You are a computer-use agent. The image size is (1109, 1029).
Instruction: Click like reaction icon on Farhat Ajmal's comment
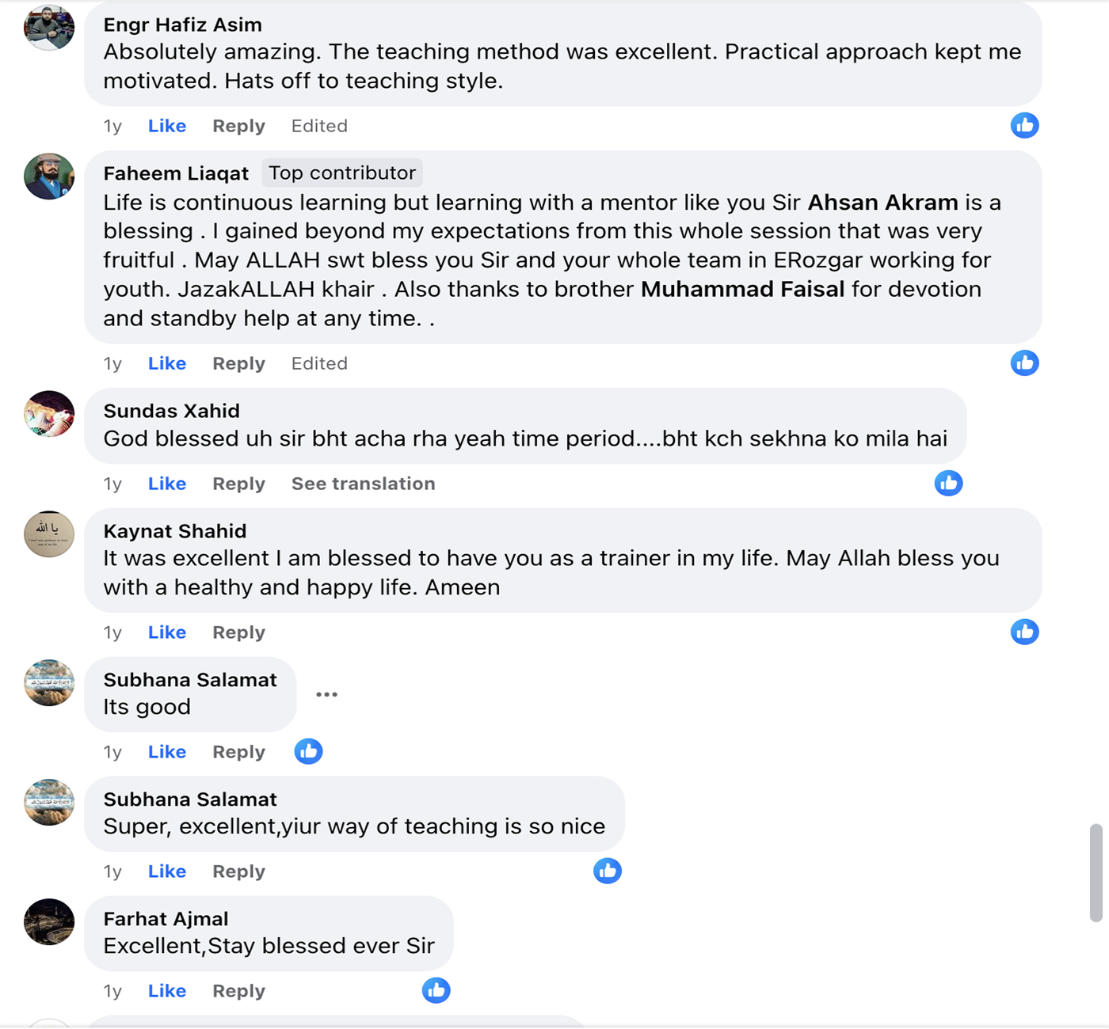pyautogui.click(x=436, y=990)
